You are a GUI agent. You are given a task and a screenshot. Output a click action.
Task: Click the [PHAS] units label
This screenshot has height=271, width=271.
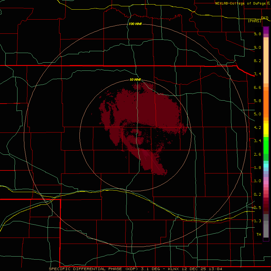[254, 21]
